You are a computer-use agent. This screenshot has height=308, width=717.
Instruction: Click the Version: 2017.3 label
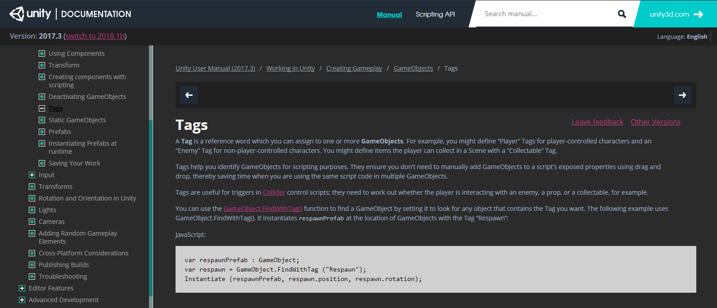[36, 36]
